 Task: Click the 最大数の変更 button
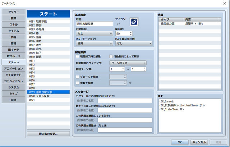[48, 134]
